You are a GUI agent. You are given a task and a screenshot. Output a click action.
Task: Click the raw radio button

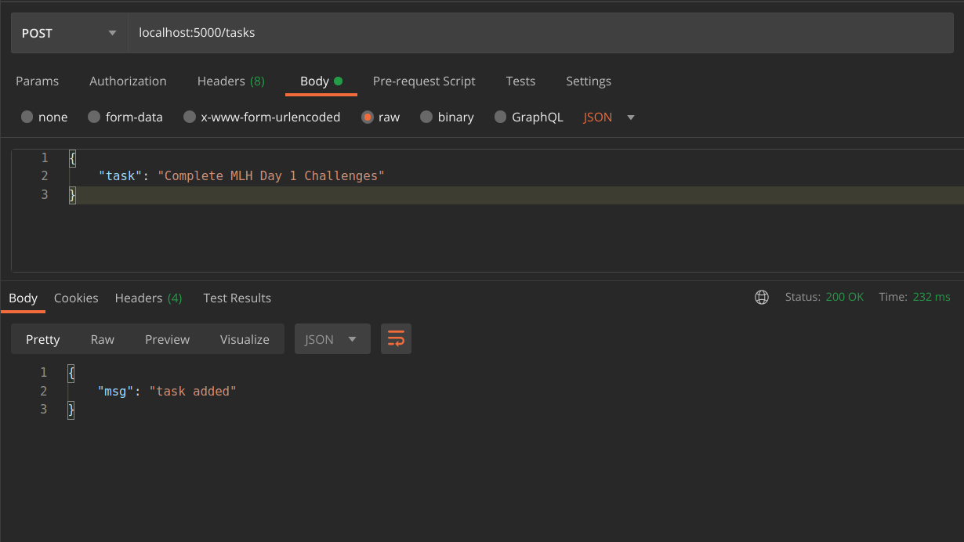coord(368,117)
